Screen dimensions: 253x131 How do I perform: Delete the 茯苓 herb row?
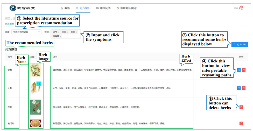point(241,107)
